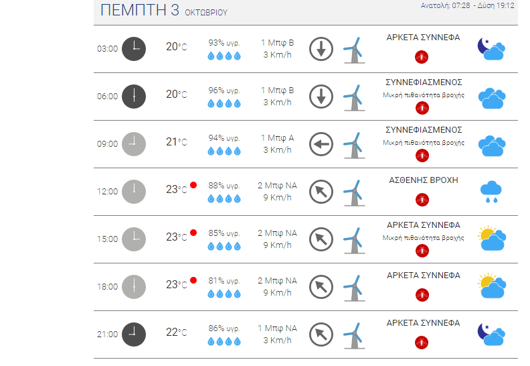The image size is (530, 366).
Task: Select the ΠΕΜΠΤΗ 3 ΟΚΤΩΒΡΙΟΥ day header
Action: (x=164, y=10)
